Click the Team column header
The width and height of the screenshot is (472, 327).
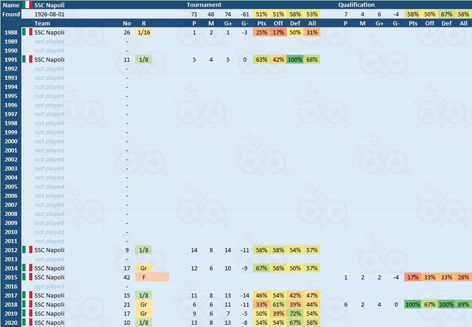(x=42, y=23)
